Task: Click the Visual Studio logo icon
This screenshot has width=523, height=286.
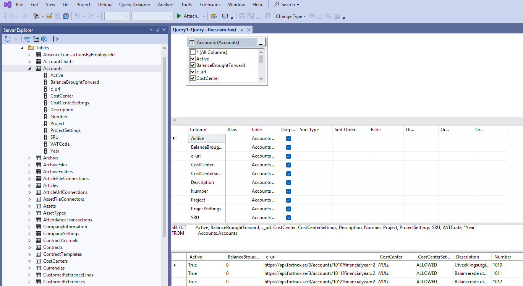Action: point(7,5)
